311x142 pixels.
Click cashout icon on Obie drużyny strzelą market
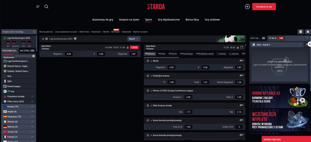coord(242,105)
